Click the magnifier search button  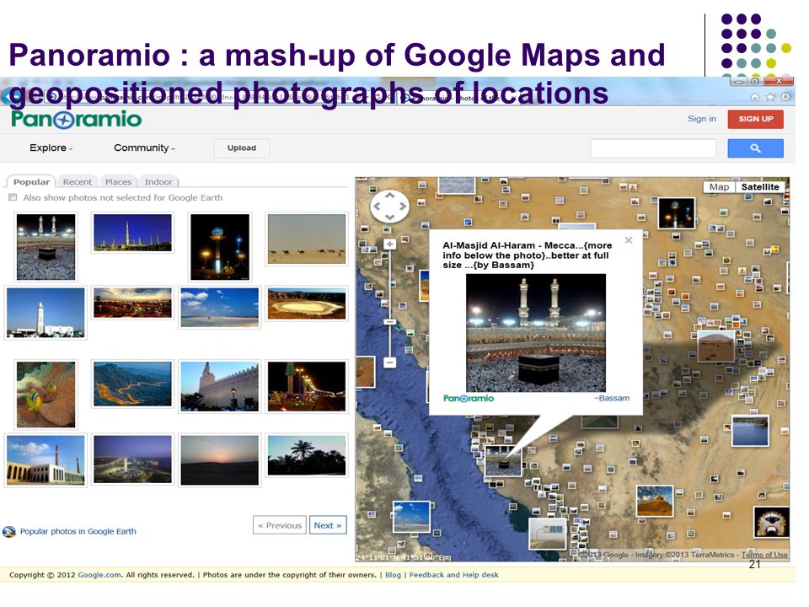(755, 148)
